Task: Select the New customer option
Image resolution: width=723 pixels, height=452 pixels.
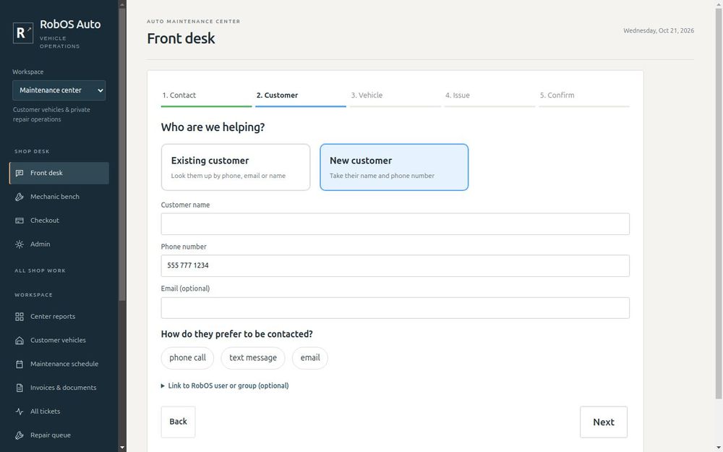Action: click(x=394, y=167)
